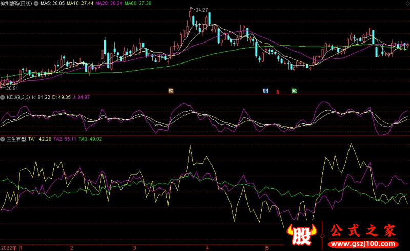Click the 财 financial report marker icon
This screenshot has height=251, width=410.
(x=266, y=91)
